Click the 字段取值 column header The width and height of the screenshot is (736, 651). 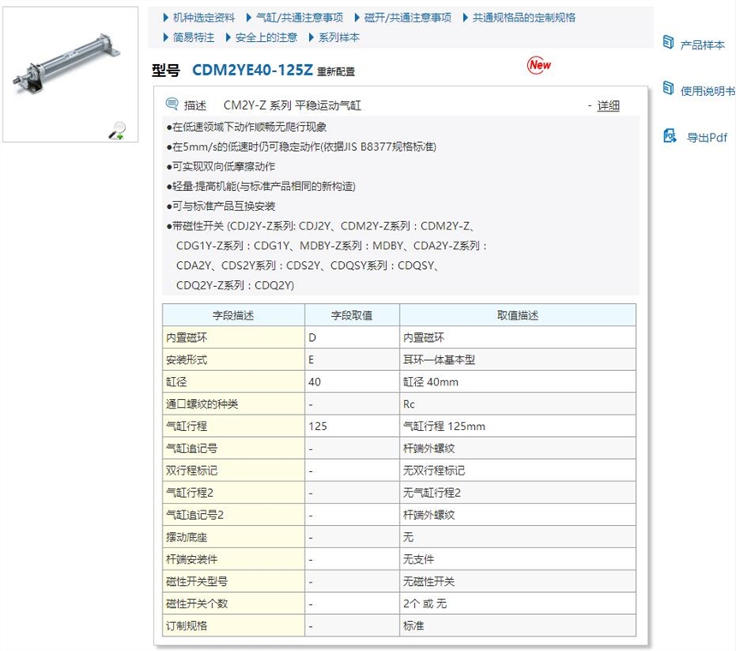coord(352,315)
